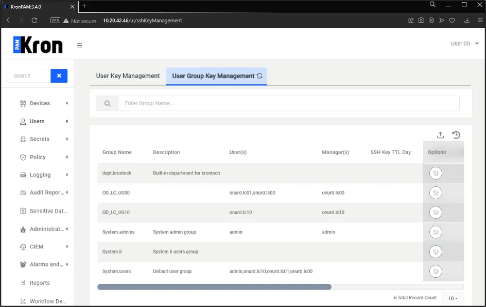486x307 pixels.
Task: Click the sidebar Search field
Action: click(29, 76)
